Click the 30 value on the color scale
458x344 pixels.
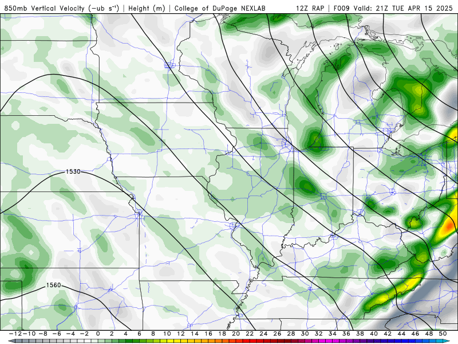pyautogui.click(x=305, y=334)
